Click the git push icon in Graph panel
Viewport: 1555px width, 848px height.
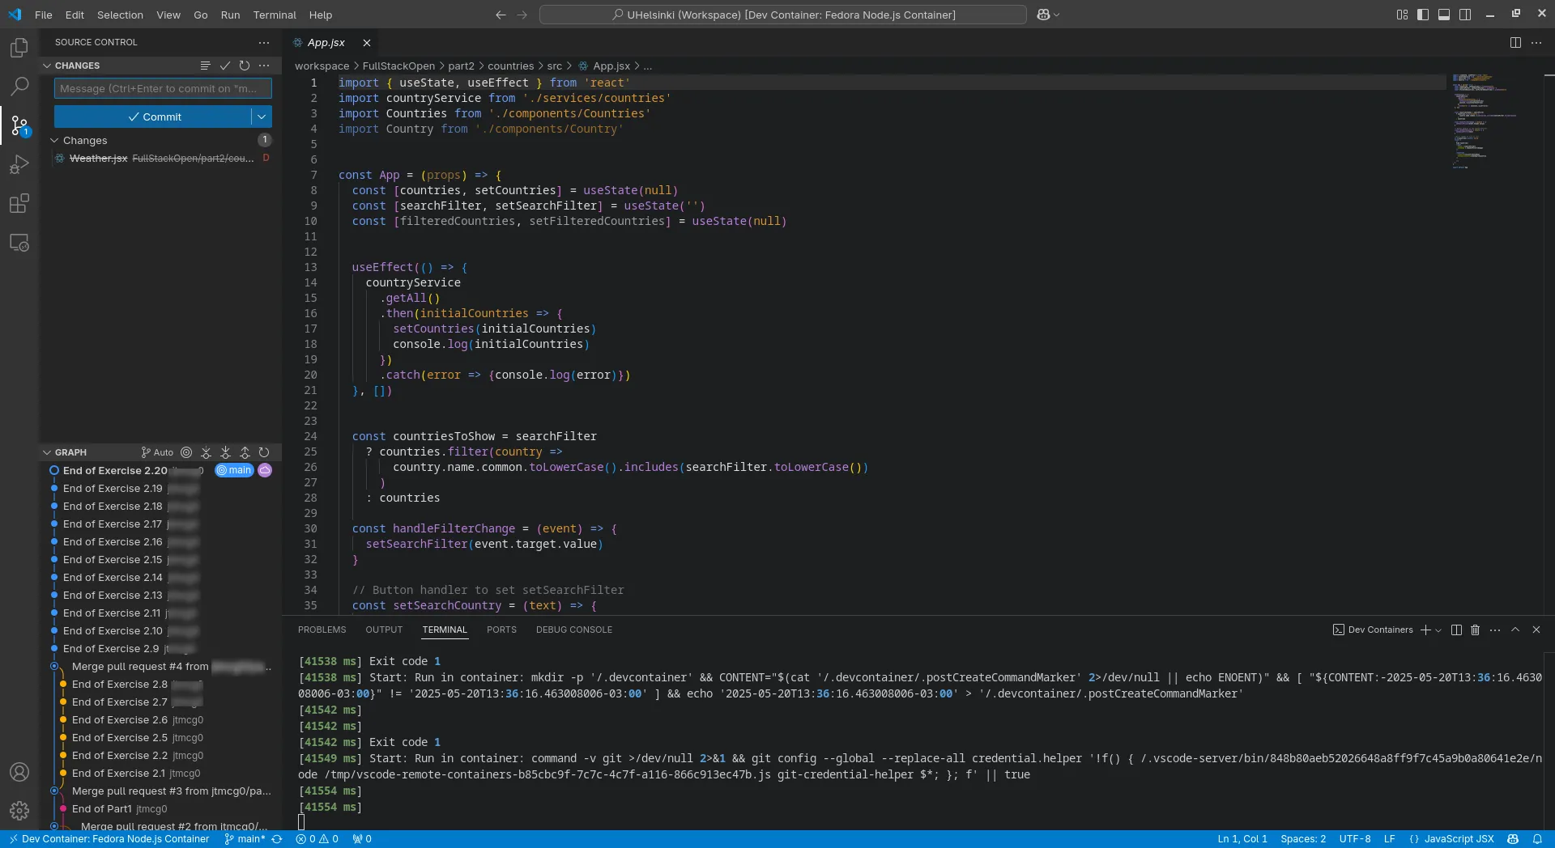tap(245, 452)
